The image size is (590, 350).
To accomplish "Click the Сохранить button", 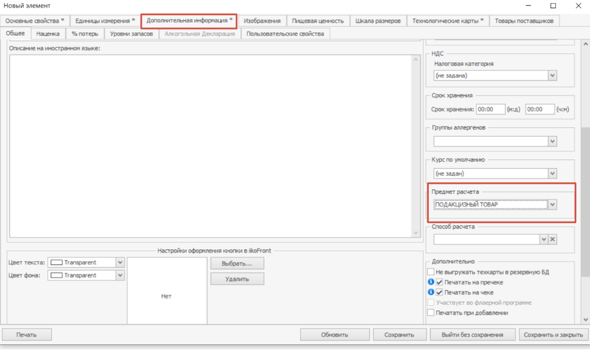I will point(399,334).
